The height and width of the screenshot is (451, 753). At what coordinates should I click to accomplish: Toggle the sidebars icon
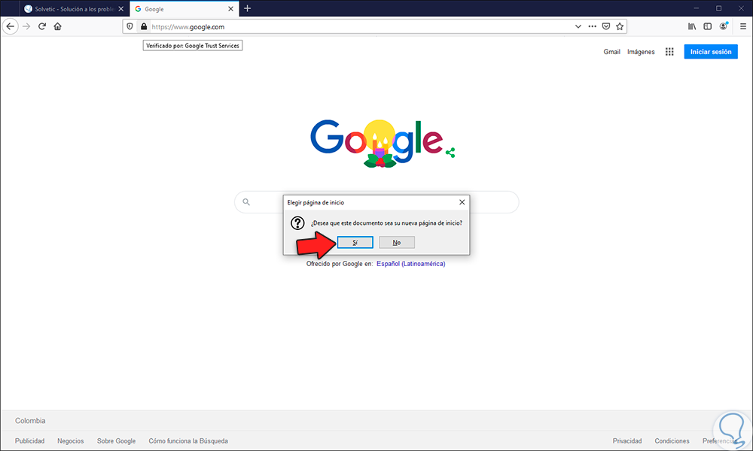click(707, 27)
